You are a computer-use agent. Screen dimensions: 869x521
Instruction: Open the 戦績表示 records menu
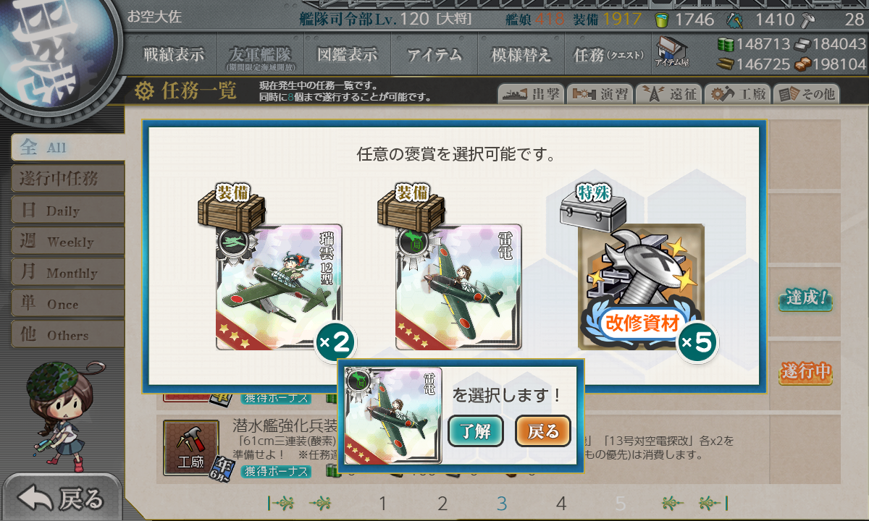(174, 55)
